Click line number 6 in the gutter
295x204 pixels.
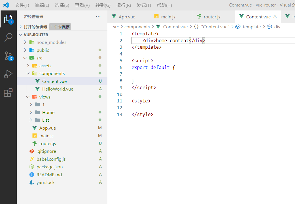(121, 67)
